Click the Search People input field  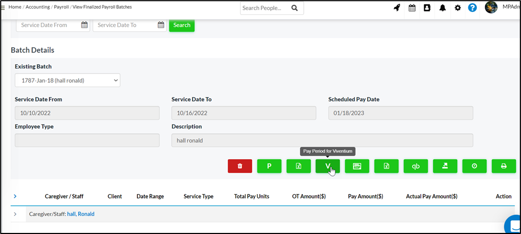pos(264,8)
